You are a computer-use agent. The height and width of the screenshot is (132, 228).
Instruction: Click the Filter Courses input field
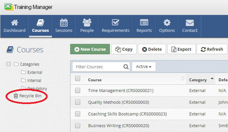tap(98, 67)
